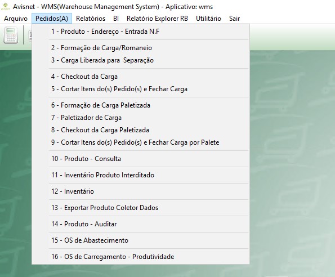The width and height of the screenshot is (335, 277).
Task: Click the calculator icon in the toolbar
Action: coord(11,35)
